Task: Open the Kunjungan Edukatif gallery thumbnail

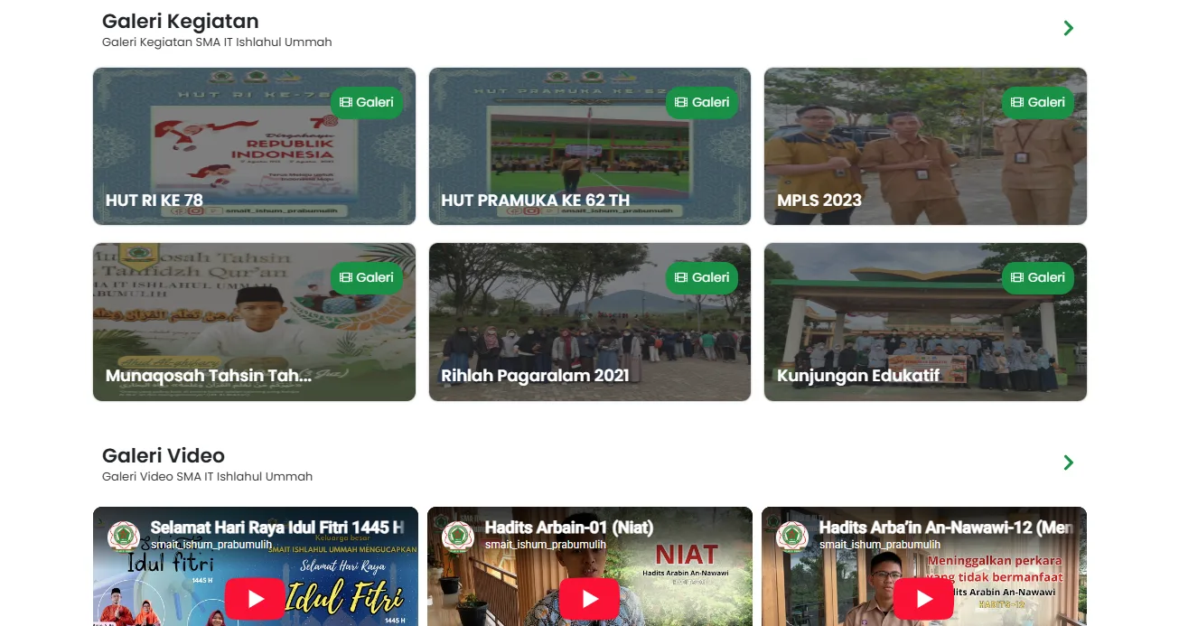Action: pyautogui.click(x=925, y=322)
